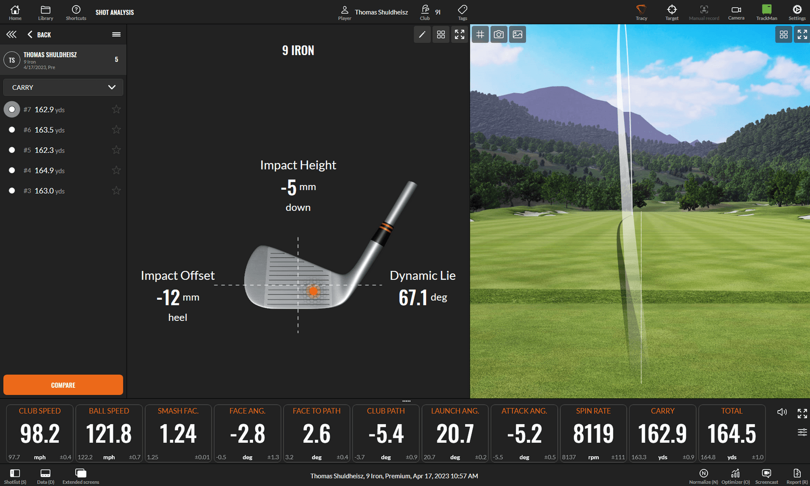The image size is (810, 486).
Task: Star shot #4 as a favorite
Action: click(x=116, y=170)
